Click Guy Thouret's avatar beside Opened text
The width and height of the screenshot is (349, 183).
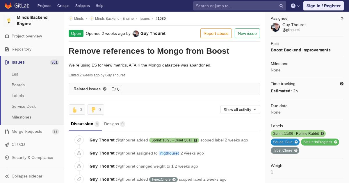136,34
